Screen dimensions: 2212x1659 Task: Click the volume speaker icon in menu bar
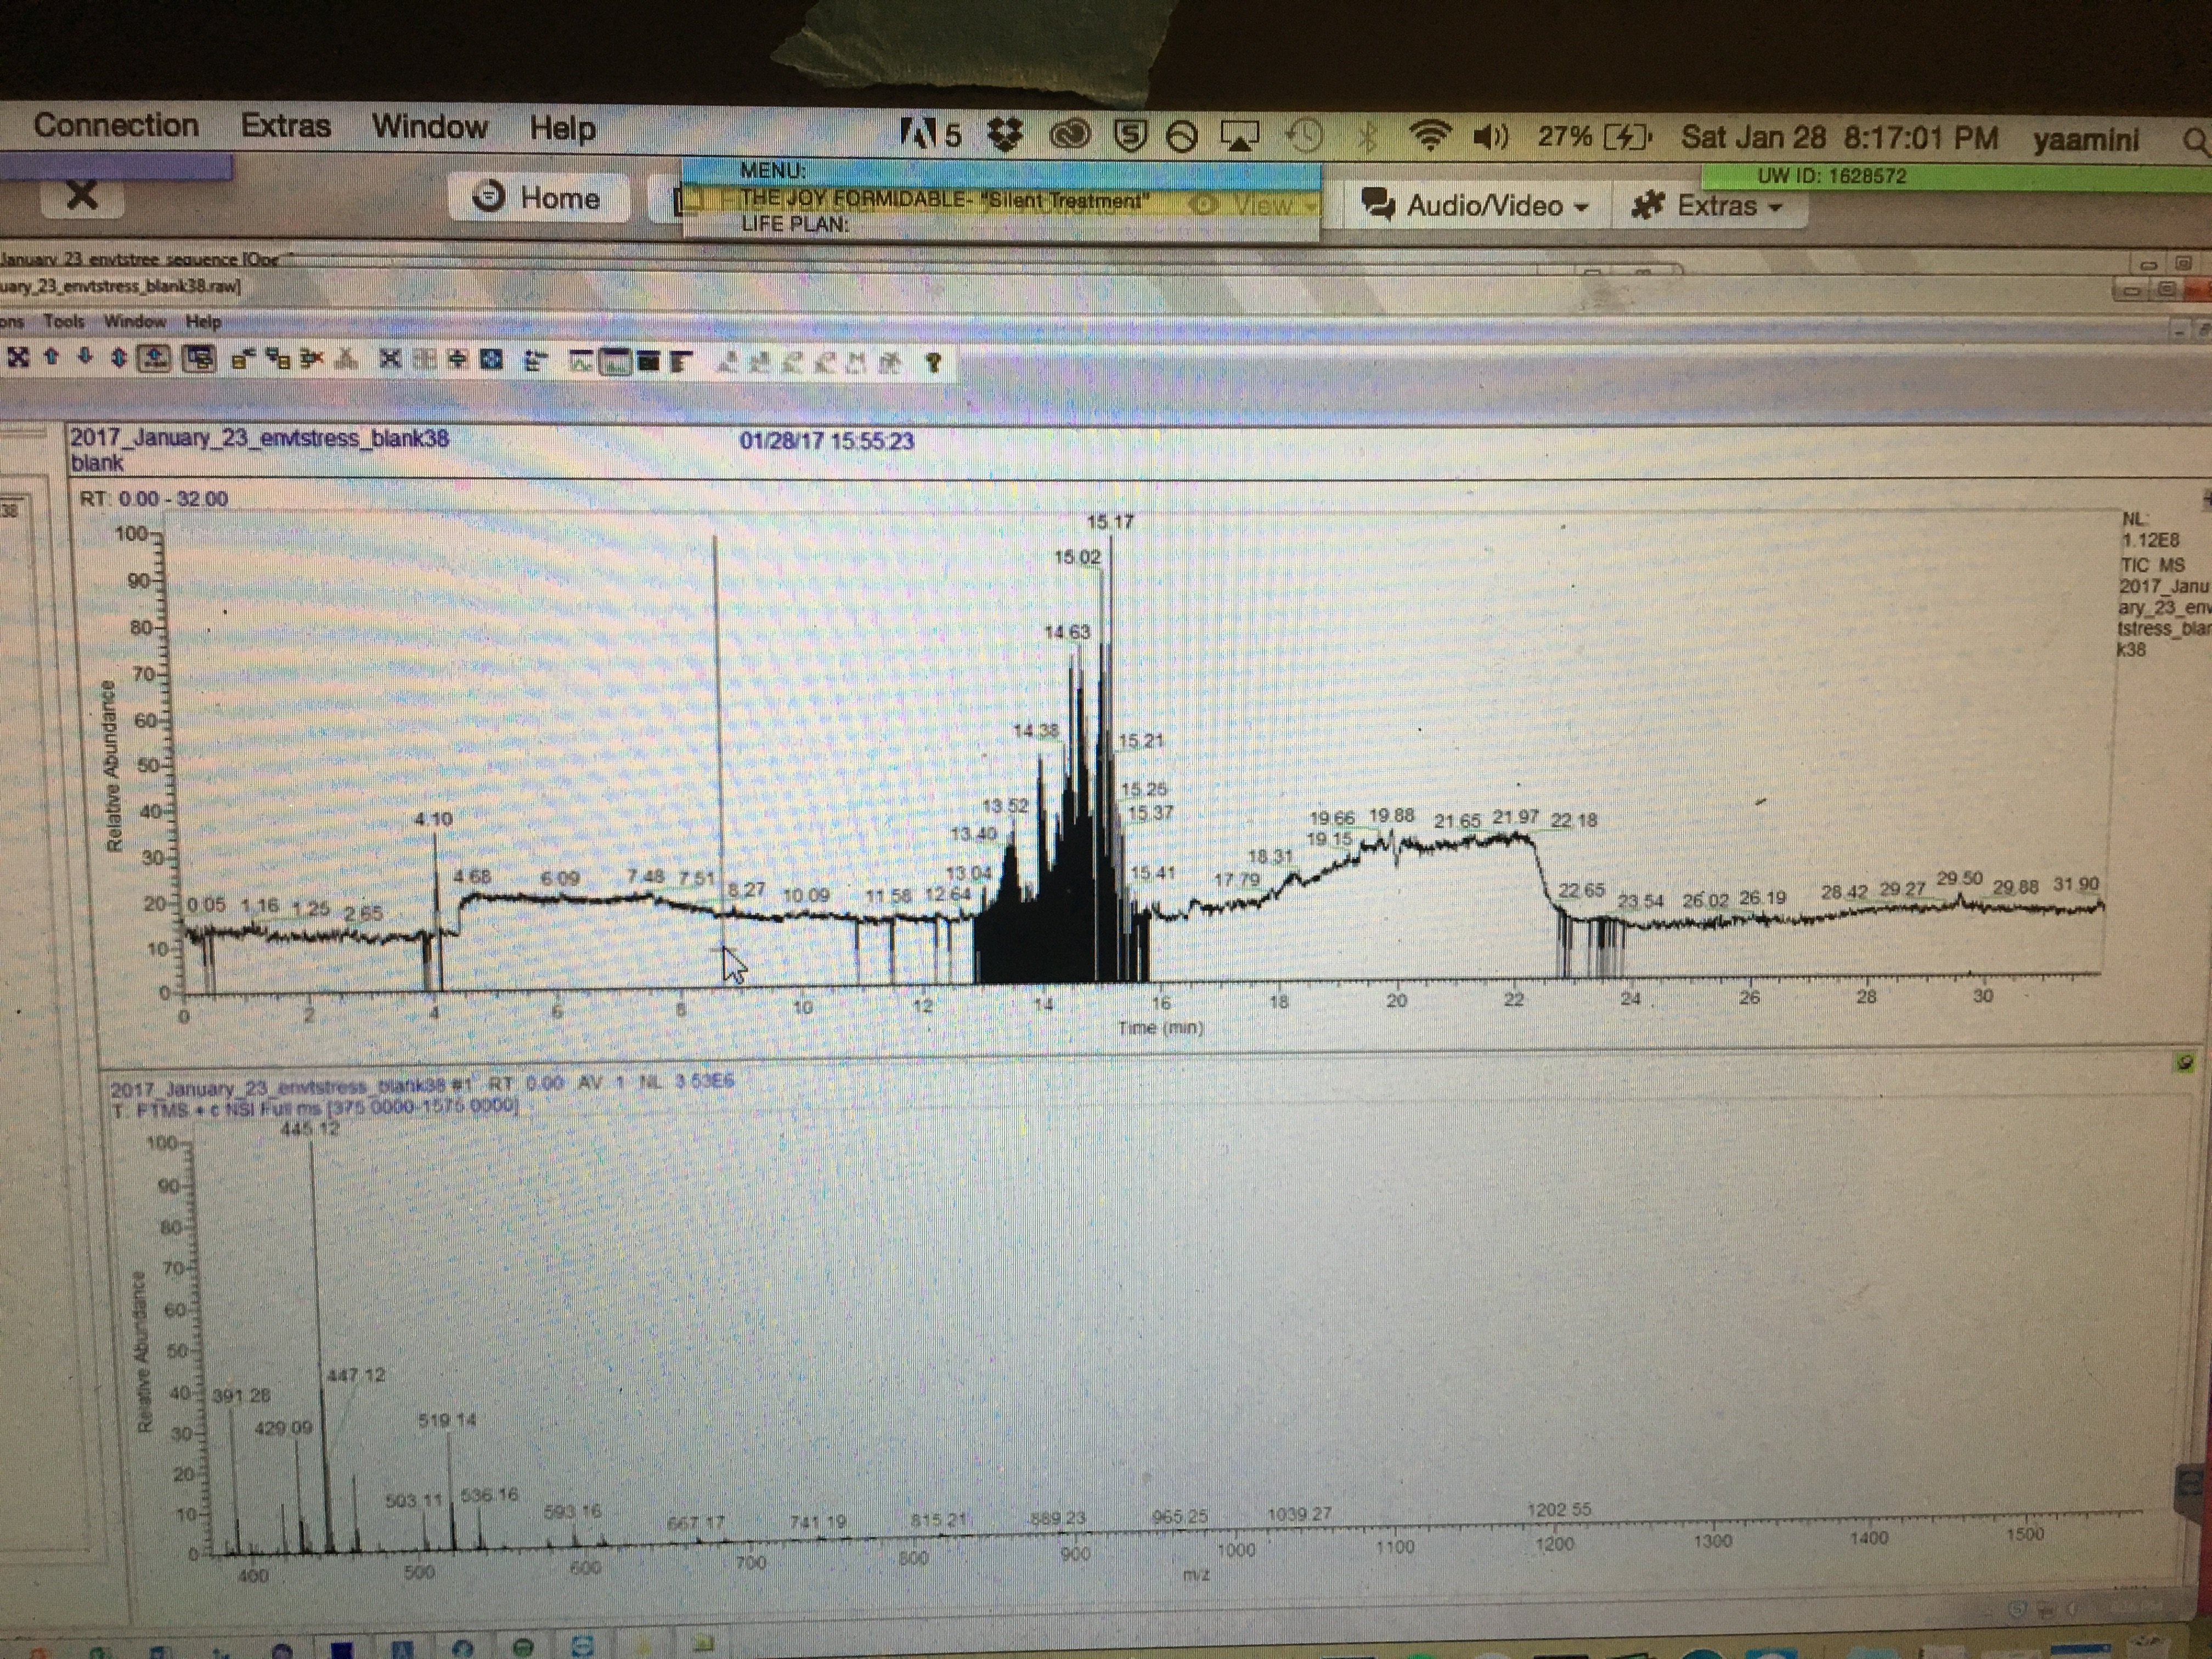[x=1490, y=137]
